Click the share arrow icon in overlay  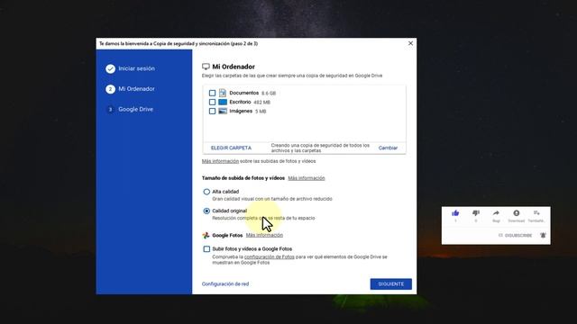coord(496,213)
